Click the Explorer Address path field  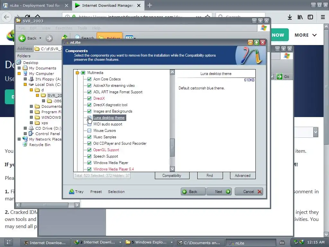pyautogui.click(x=48, y=49)
